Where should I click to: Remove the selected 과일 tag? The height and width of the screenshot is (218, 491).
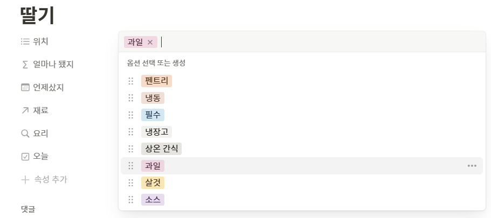click(150, 42)
